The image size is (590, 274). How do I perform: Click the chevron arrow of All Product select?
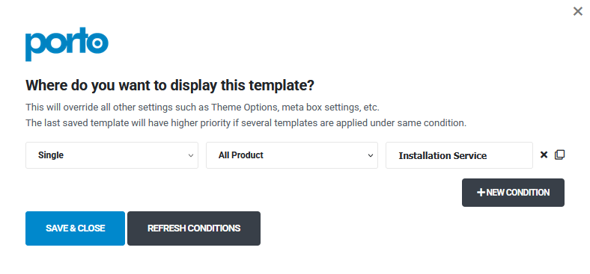[371, 155]
